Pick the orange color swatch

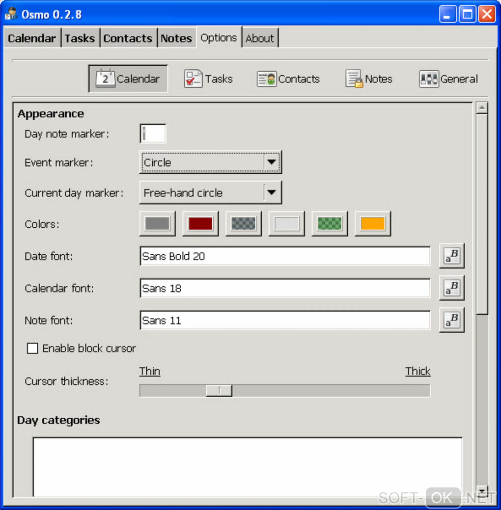[x=372, y=223]
